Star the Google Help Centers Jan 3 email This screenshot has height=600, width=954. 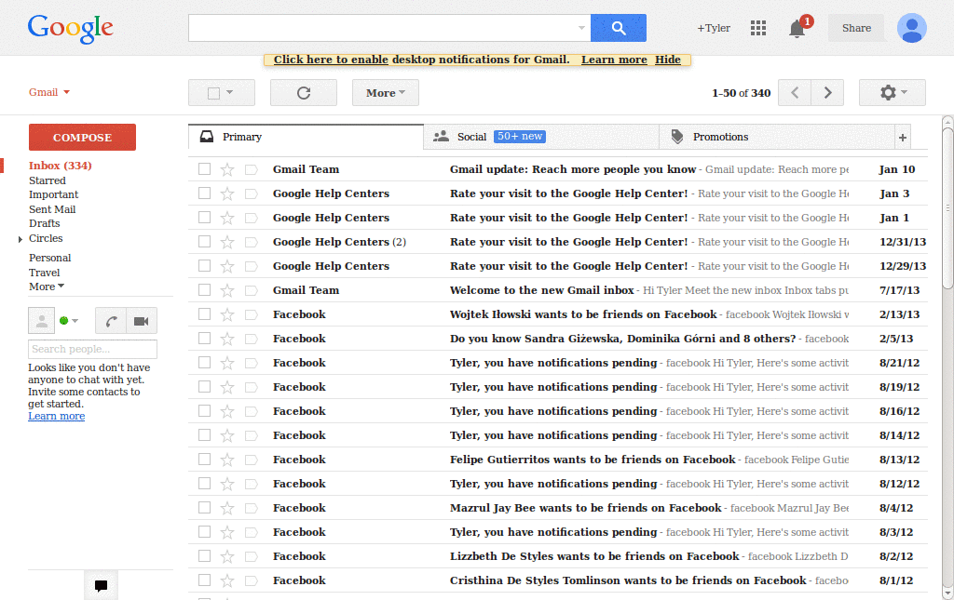[x=227, y=193]
